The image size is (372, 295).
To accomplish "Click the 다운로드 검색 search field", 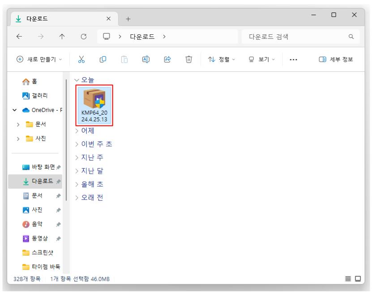I will point(300,37).
